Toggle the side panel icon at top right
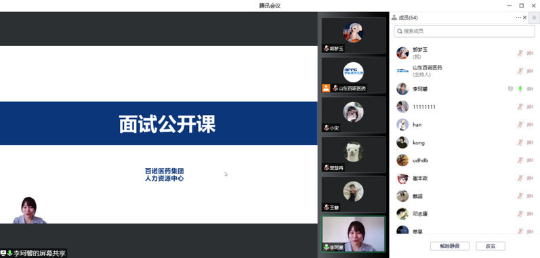 pyautogui.click(x=534, y=18)
